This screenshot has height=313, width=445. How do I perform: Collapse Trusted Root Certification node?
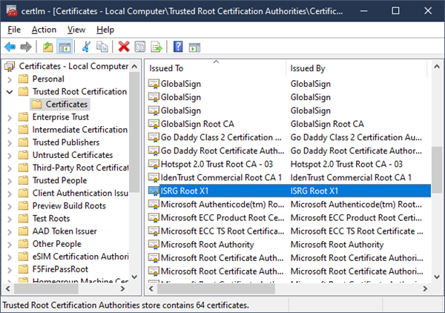click(x=10, y=92)
